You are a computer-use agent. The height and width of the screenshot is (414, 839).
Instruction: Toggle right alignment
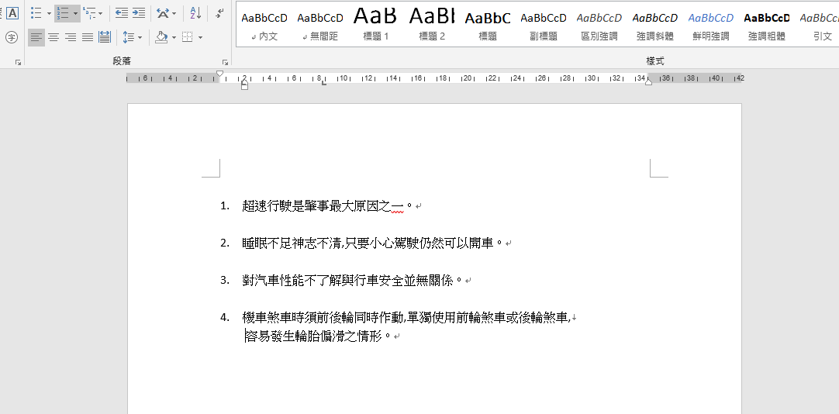pyautogui.click(x=71, y=37)
